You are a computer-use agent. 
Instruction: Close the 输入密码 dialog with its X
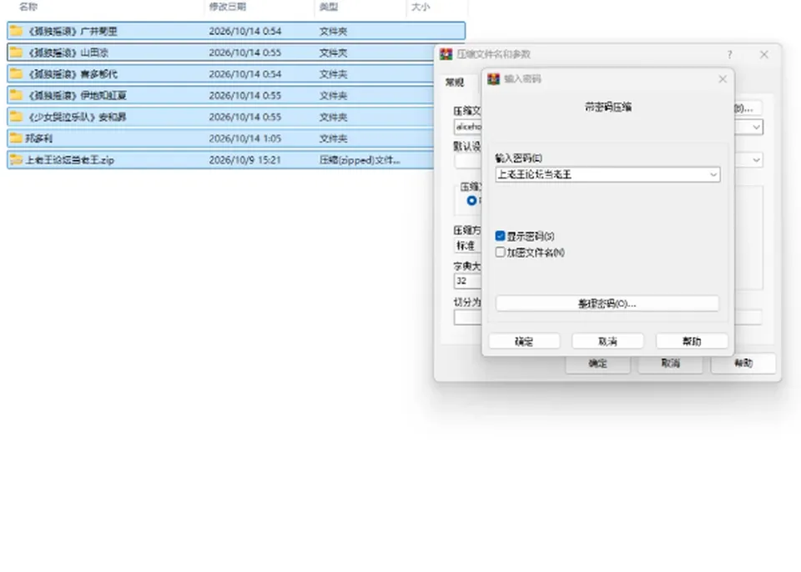click(723, 79)
